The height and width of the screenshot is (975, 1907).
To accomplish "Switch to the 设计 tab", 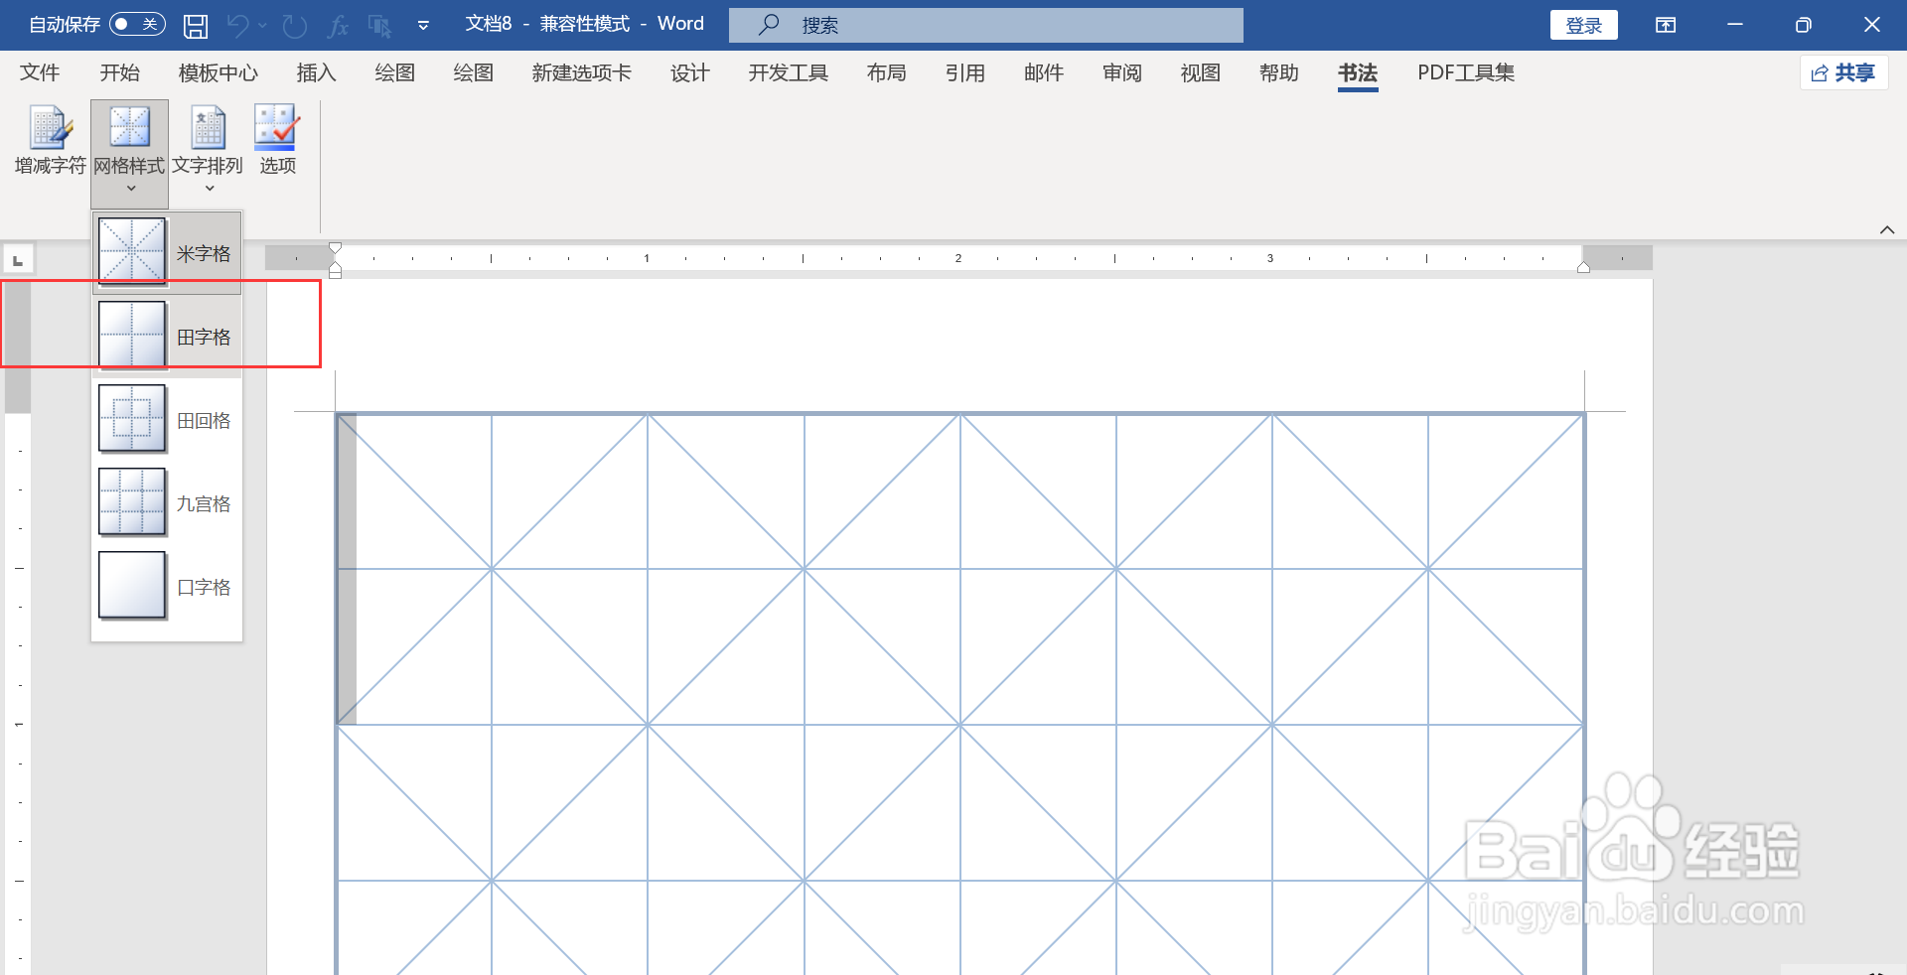I will pos(689,72).
